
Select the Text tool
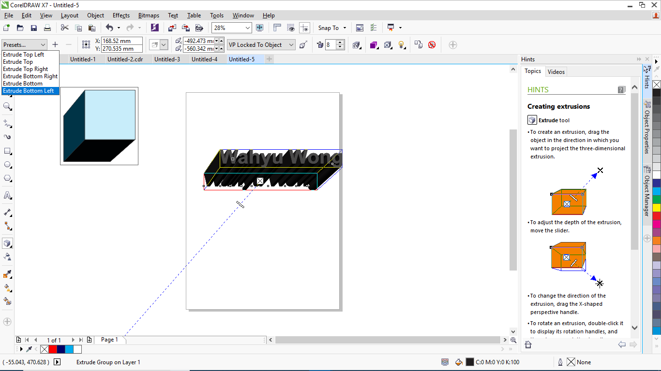tap(8, 195)
